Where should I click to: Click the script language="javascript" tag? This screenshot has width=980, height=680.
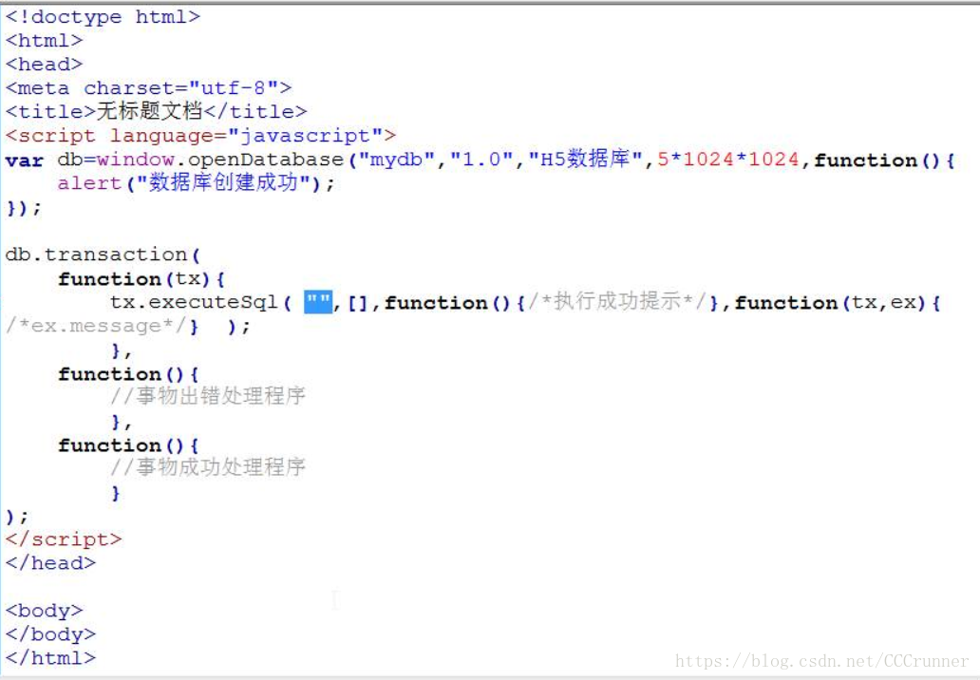tap(200, 136)
